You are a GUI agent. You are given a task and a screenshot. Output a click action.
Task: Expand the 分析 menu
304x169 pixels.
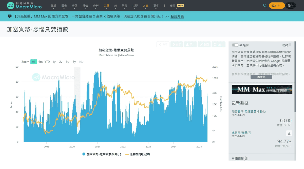[96, 5]
